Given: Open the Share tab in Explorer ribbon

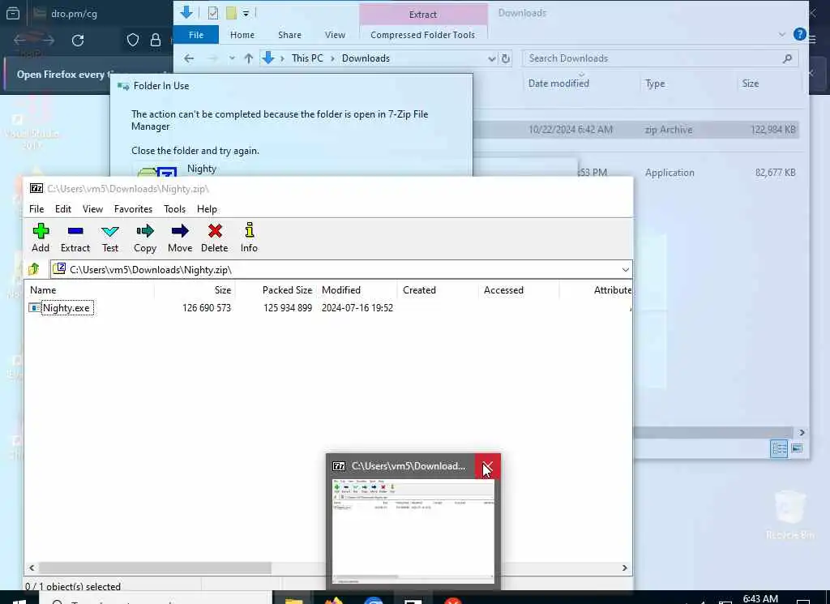Looking at the screenshot, I should click(289, 35).
